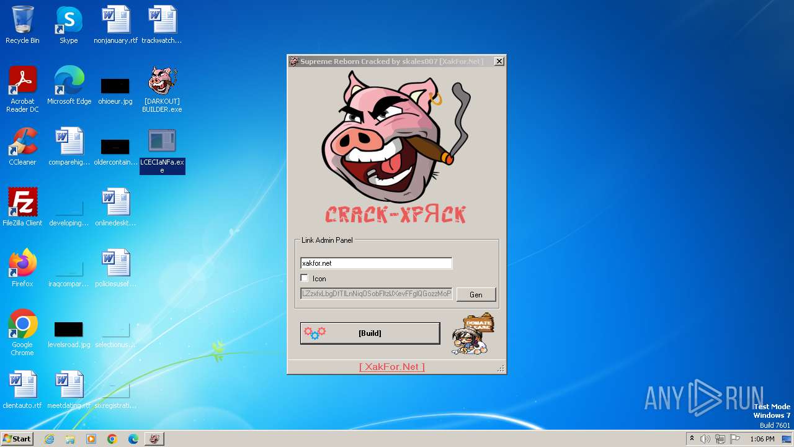Open Chrome from the taskbar

click(112, 439)
